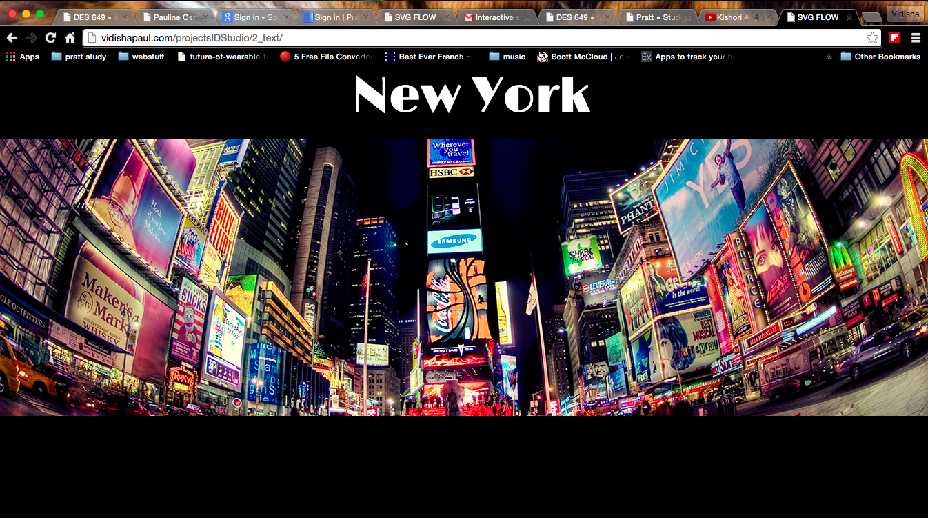Click the Vidisha profile button
Image resolution: width=928 pixels, height=518 pixels.
pyautogui.click(x=905, y=14)
